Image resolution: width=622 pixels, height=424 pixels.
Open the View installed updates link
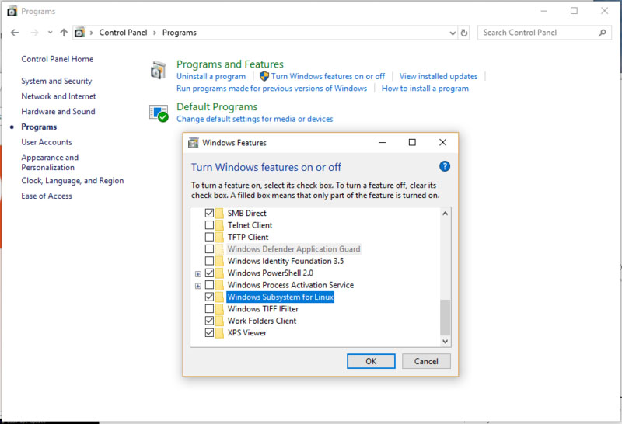438,76
